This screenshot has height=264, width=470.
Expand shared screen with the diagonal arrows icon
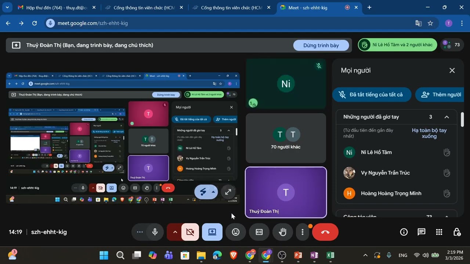click(x=228, y=192)
